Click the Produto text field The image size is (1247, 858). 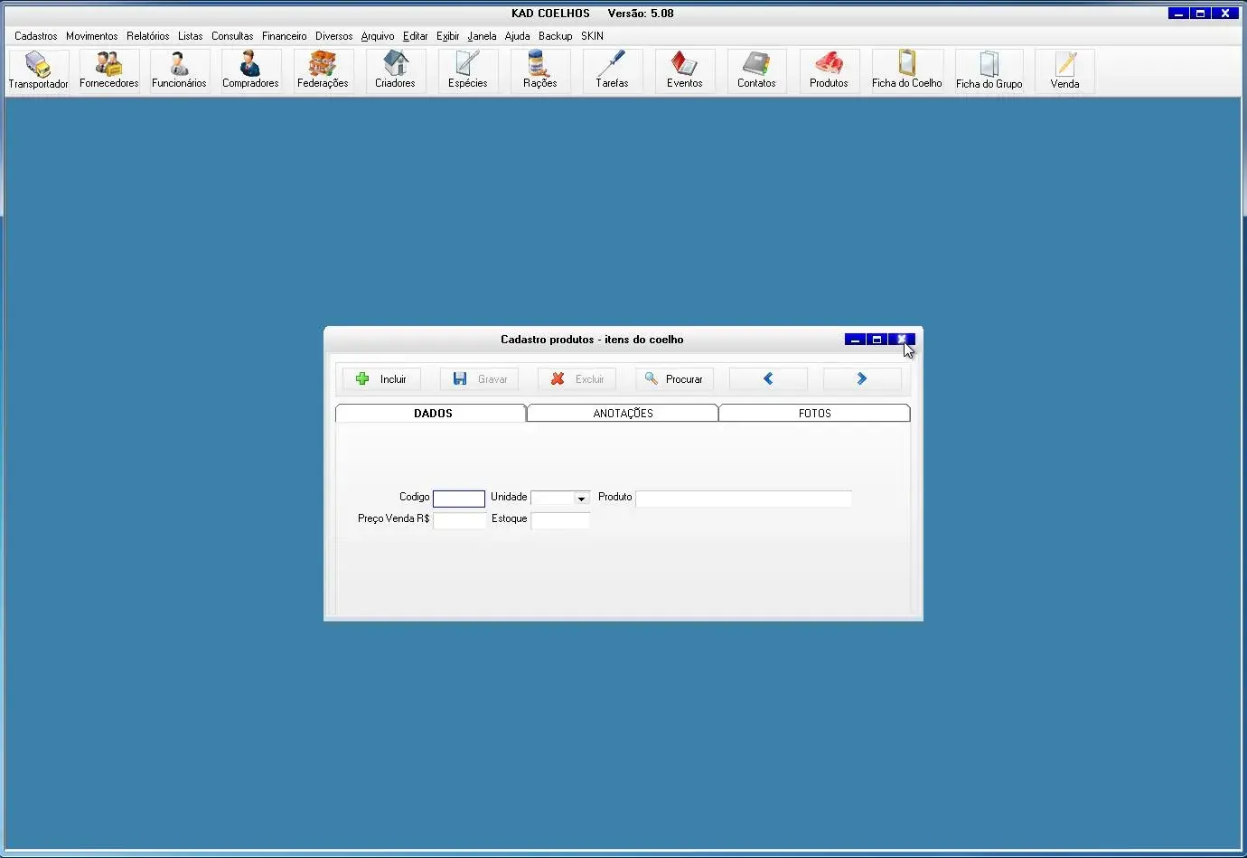coord(743,499)
